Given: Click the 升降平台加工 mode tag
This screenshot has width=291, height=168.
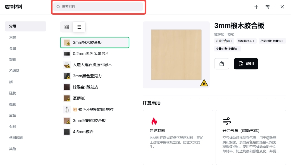Looking at the screenshot, I should tap(224, 41).
